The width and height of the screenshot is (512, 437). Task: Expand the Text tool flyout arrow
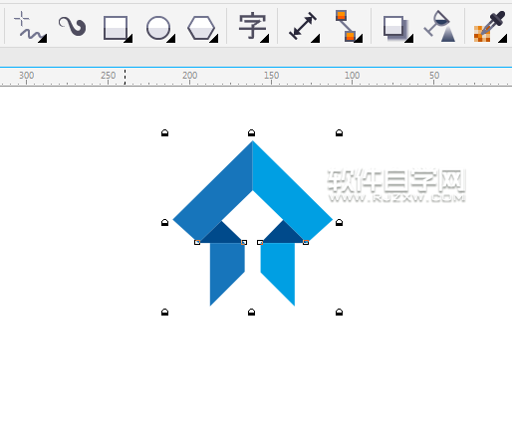(265, 39)
